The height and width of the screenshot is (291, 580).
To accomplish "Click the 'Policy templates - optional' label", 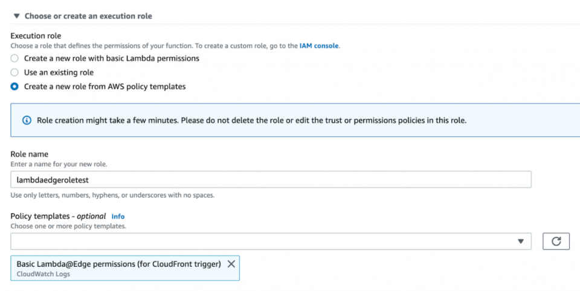I will tap(58, 216).
